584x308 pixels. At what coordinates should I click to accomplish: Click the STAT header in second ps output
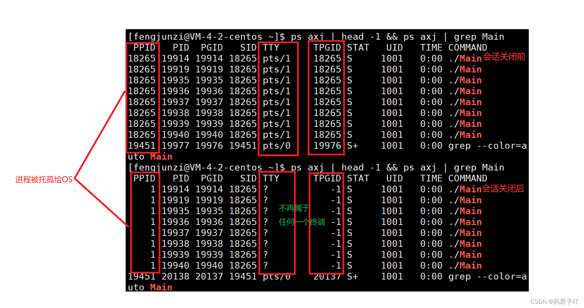358,178
